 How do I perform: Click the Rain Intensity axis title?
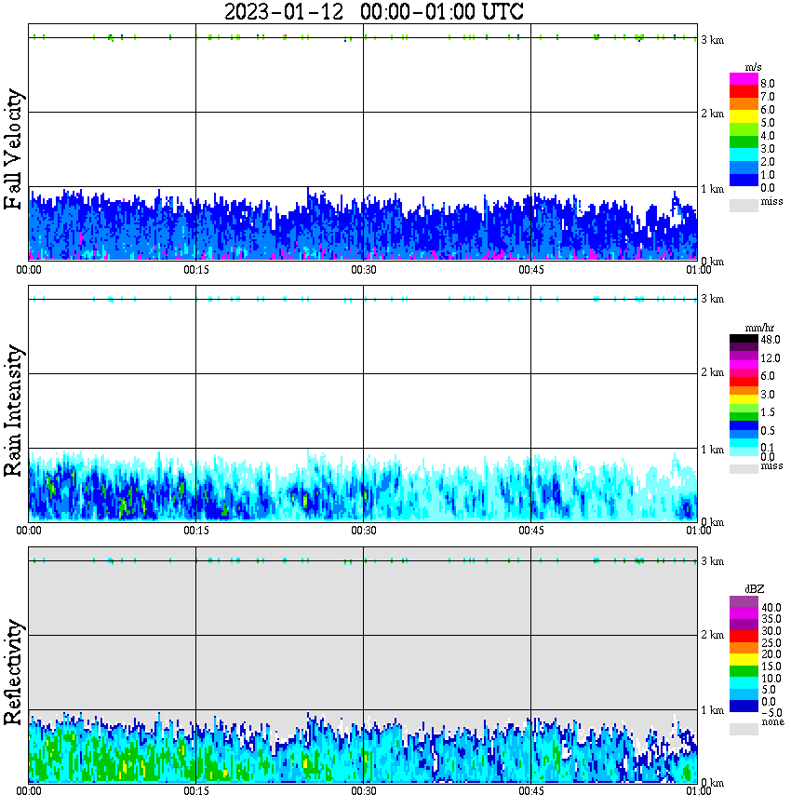13,411
